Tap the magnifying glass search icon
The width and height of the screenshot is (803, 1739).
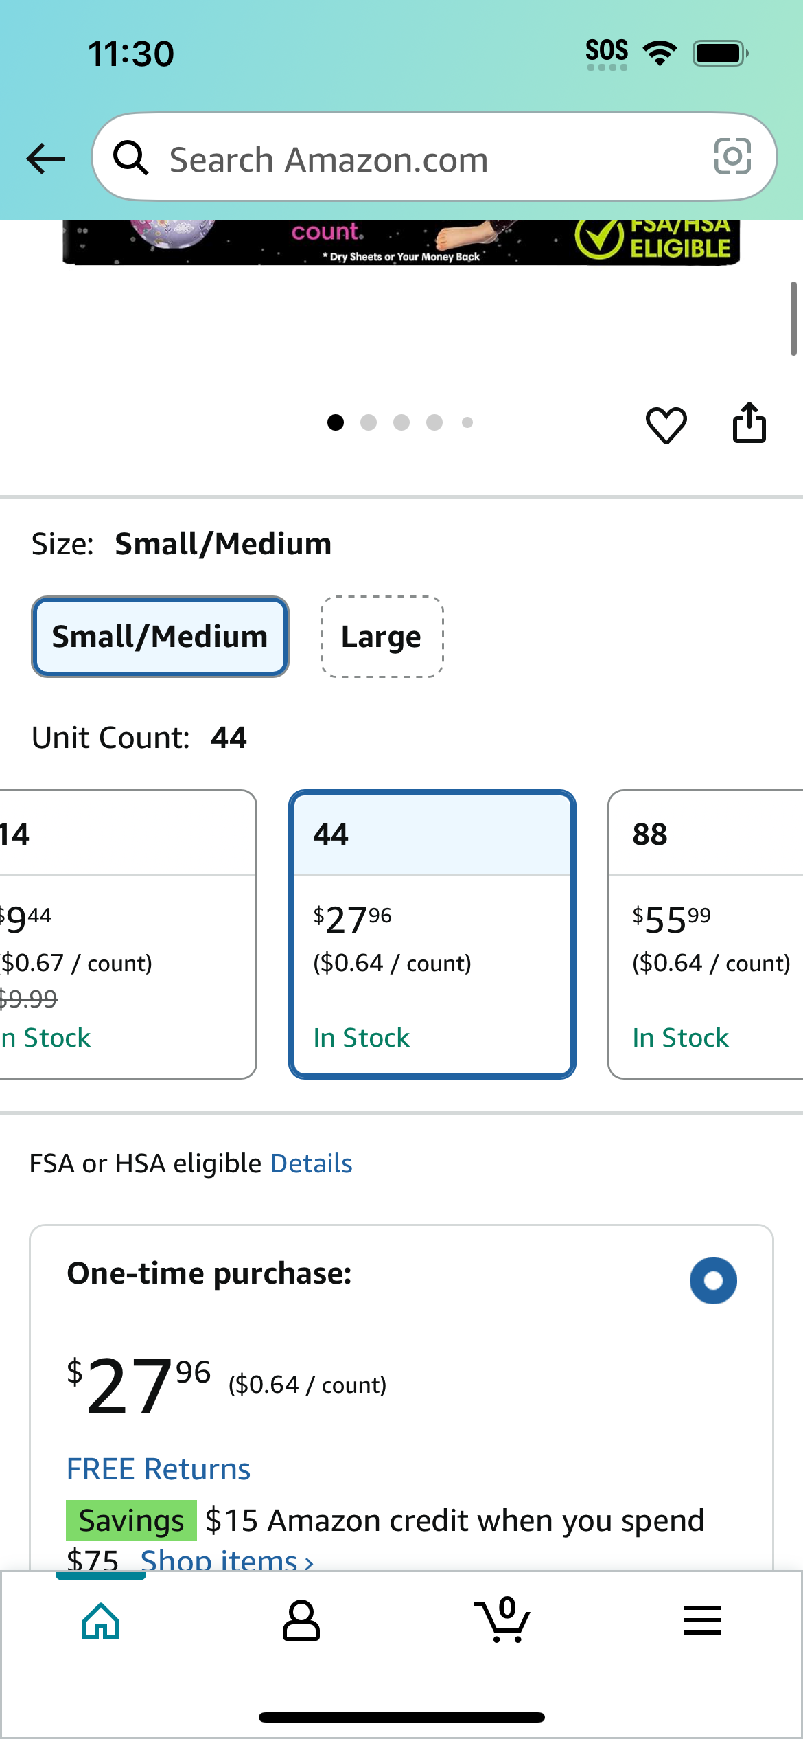tap(130, 158)
